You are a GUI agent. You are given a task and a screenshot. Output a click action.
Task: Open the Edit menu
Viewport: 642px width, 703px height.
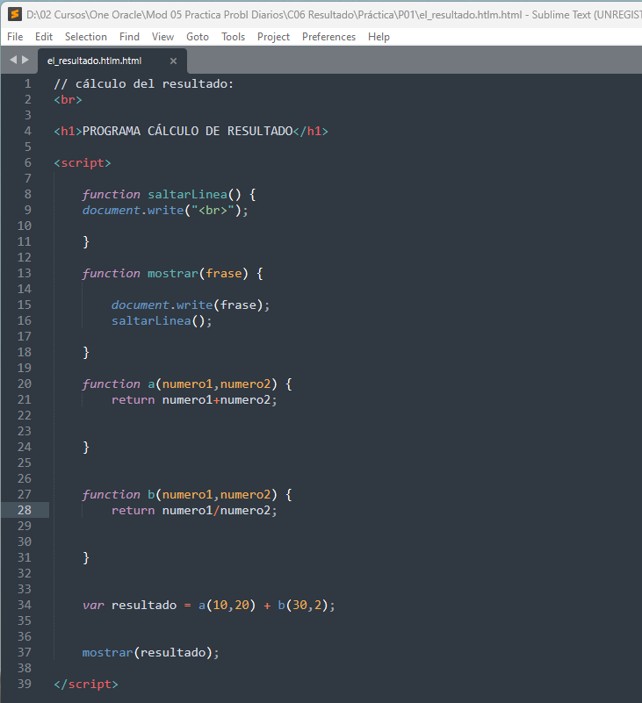tap(44, 37)
